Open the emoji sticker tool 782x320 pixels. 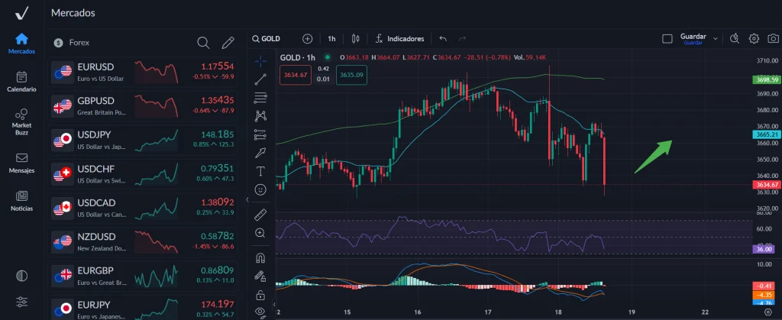pos(261,189)
